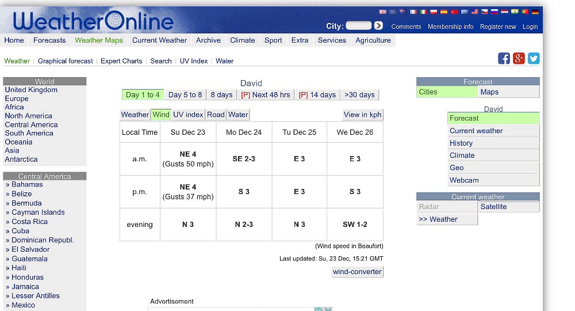
Task: Open the Satellite current weather option
Action: [x=508, y=207]
